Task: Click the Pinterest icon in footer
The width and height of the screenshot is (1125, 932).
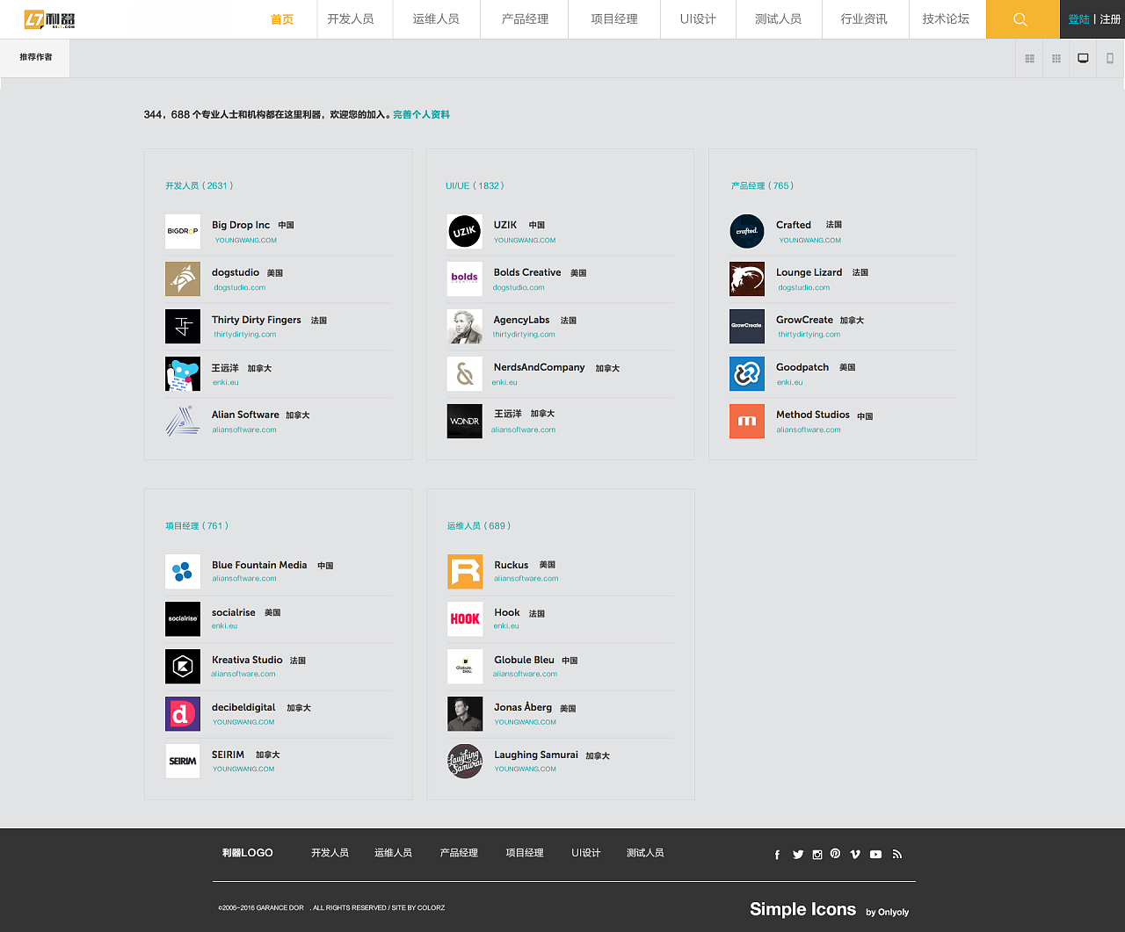Action: [835, 854]
